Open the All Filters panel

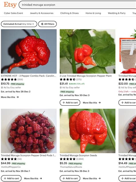pyautogui.click(x=48, y=24)
